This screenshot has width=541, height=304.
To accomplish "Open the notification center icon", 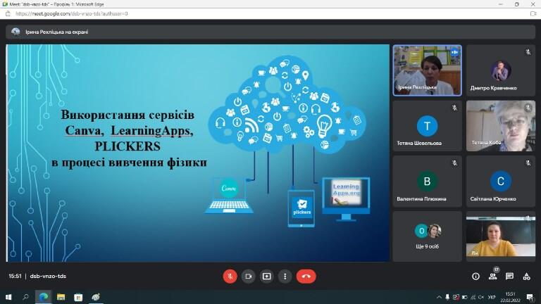I will (530, 297).
